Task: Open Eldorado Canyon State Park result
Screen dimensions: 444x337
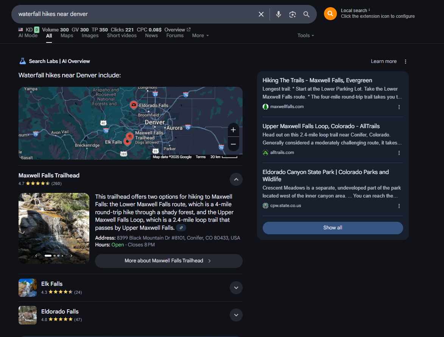Action: coord(326,176)
